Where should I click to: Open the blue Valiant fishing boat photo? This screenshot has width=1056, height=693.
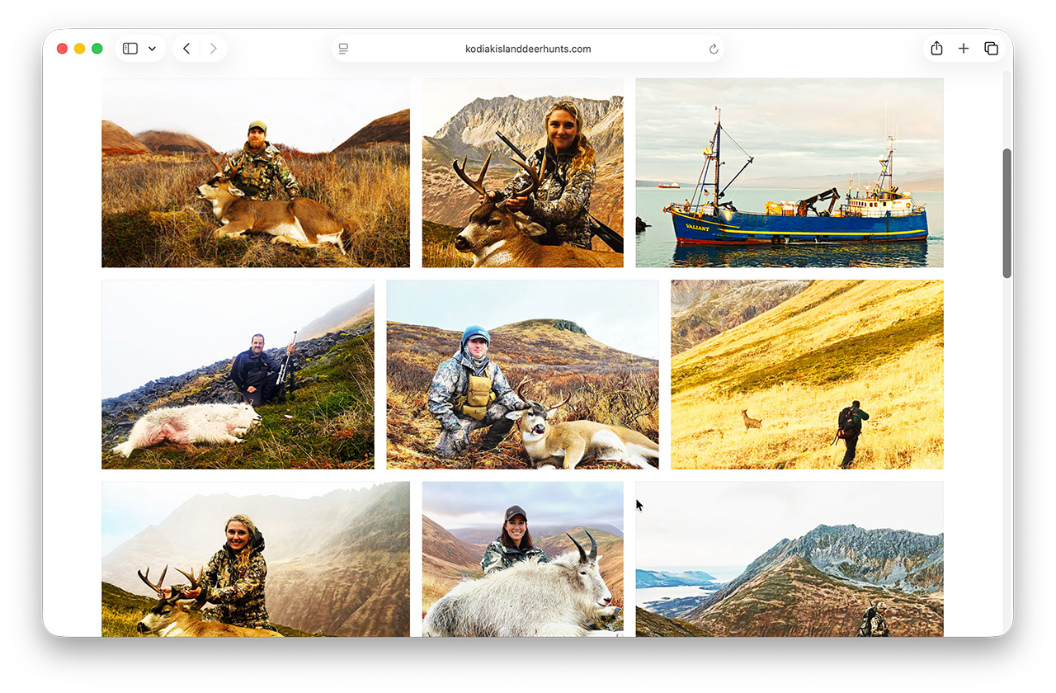coord(789,172)
